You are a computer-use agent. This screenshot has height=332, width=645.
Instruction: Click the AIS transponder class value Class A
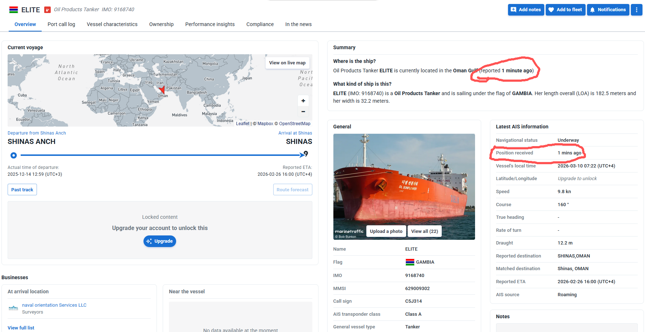coord(413,314)
